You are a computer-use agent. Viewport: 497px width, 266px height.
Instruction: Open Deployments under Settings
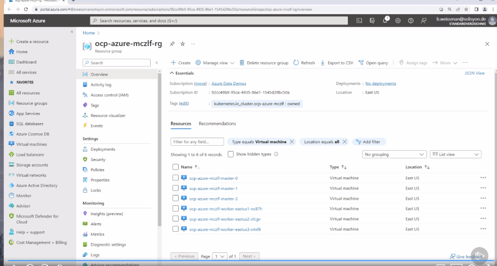[103, 149]
